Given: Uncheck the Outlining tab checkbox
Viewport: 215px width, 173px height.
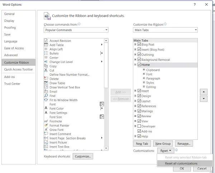Looking at the screenshot, I should pos(139,54).
